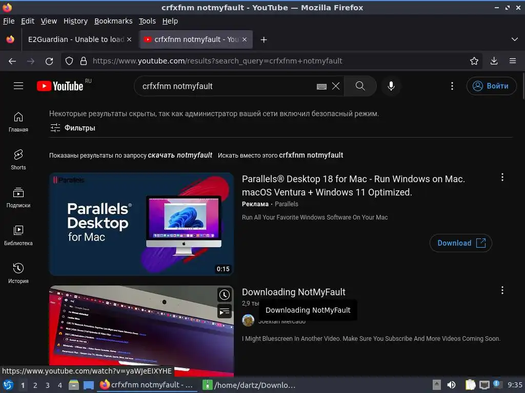The image size is (525, 393).
Task: Open the View menu
Action: coord(49,21)
